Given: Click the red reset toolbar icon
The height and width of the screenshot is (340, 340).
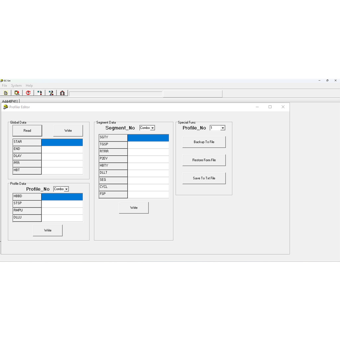Looking at the screenshot, I should [x=28, y=93].
